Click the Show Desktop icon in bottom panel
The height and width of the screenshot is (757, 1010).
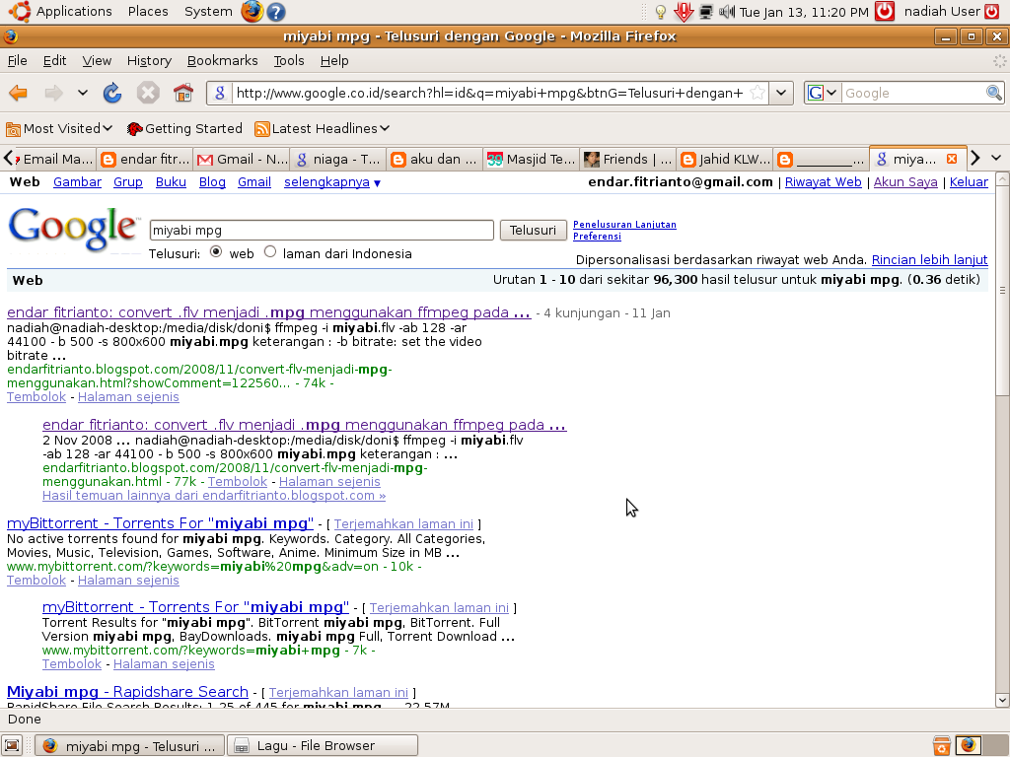coord(12,745)
